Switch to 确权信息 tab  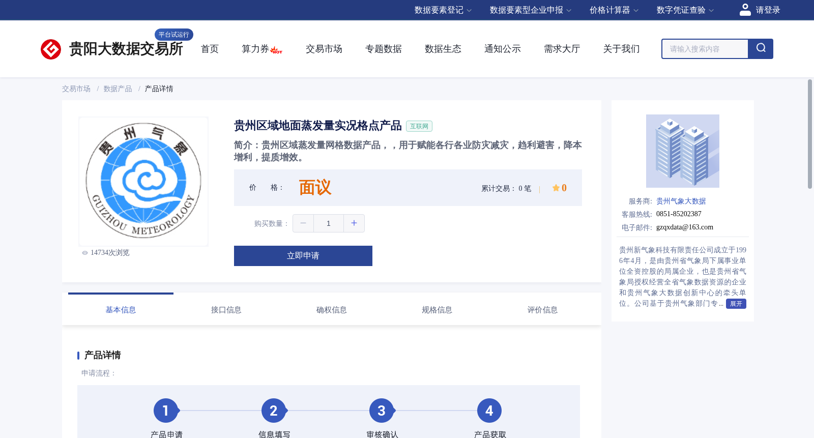[x=332, y=310]
